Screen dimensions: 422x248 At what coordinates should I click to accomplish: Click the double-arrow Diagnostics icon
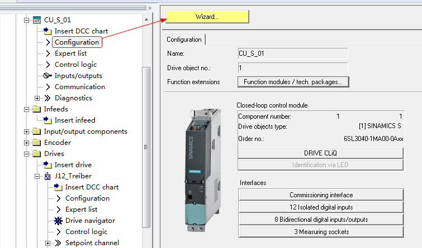(48, 98)
